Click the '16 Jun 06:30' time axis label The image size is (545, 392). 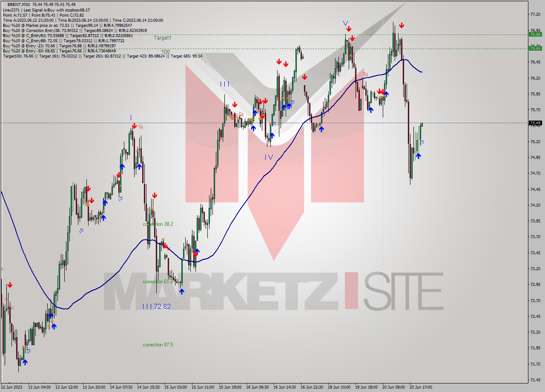click(257, 387)
